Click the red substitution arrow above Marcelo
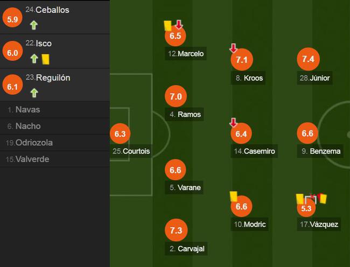This screenshot has width=350, height=267. tap(179, 25)
